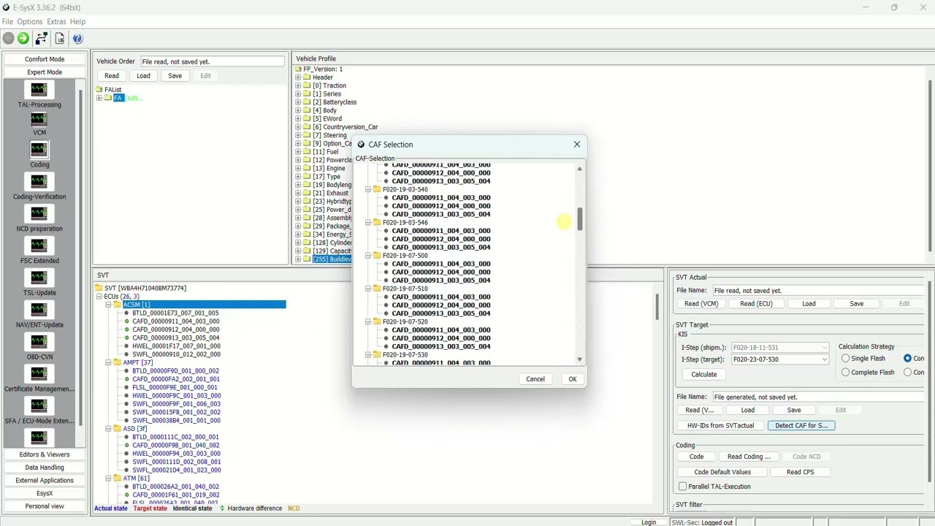
Task: Click the CAF Selection list scrollbar thumb
Action: click(580, 218)
